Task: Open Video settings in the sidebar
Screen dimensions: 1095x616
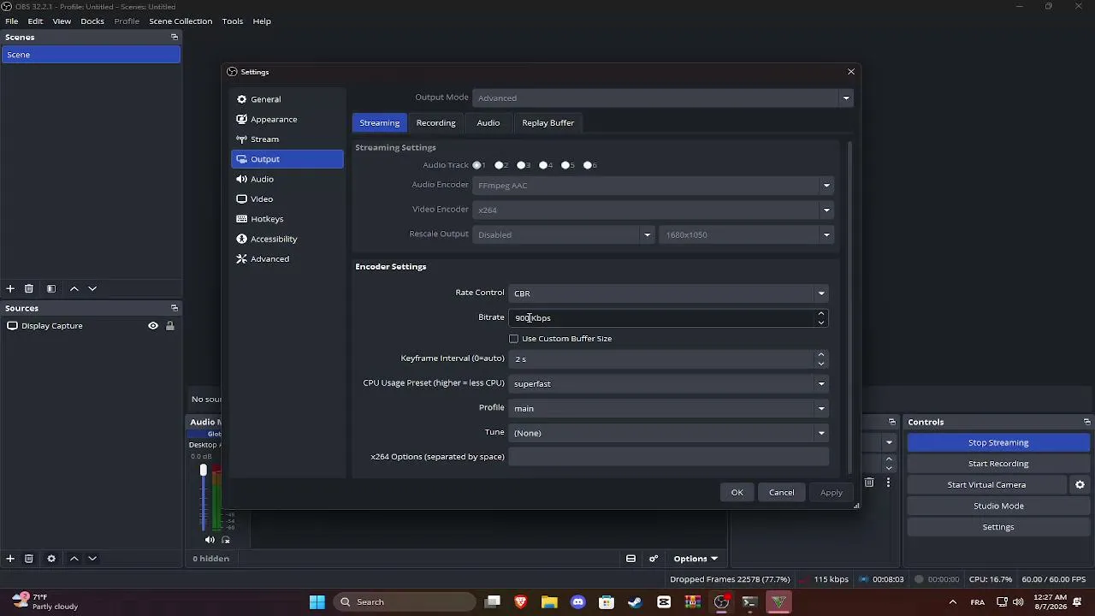Action: pyautogui.click(x=287, y=199)
